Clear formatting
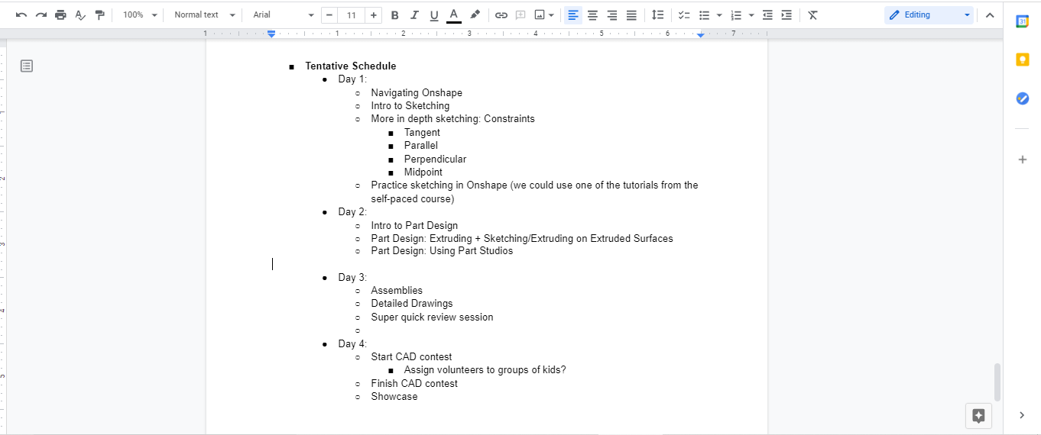Viewport: 1041px width, 435px height. click(x=812, y=14)
